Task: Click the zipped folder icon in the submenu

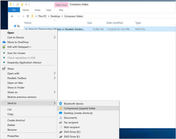Action: click(61, 108)
